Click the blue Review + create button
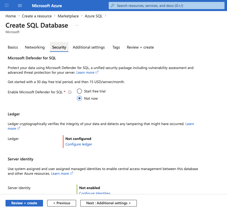 point(24,203)
